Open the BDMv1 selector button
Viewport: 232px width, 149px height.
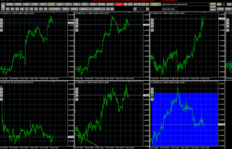click(156, 4)
